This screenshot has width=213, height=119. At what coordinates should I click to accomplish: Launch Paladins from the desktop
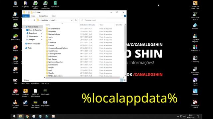[195, 26]
